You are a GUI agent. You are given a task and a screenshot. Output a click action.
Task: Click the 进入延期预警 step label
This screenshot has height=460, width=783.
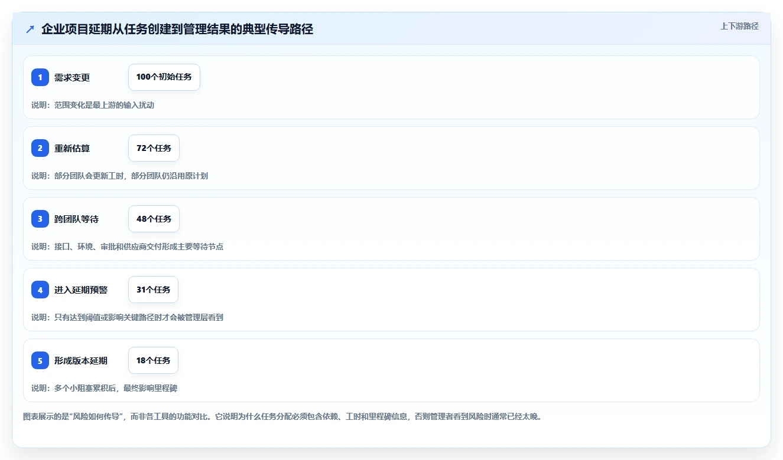81,290
